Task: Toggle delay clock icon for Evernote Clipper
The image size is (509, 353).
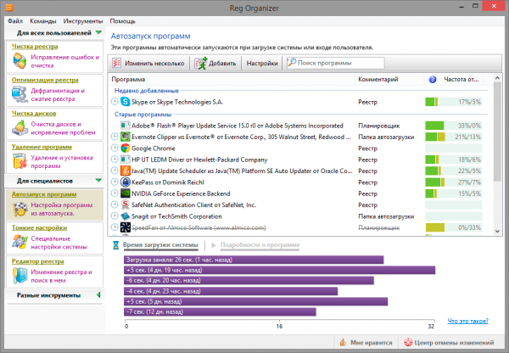Action: coord(115,137)
